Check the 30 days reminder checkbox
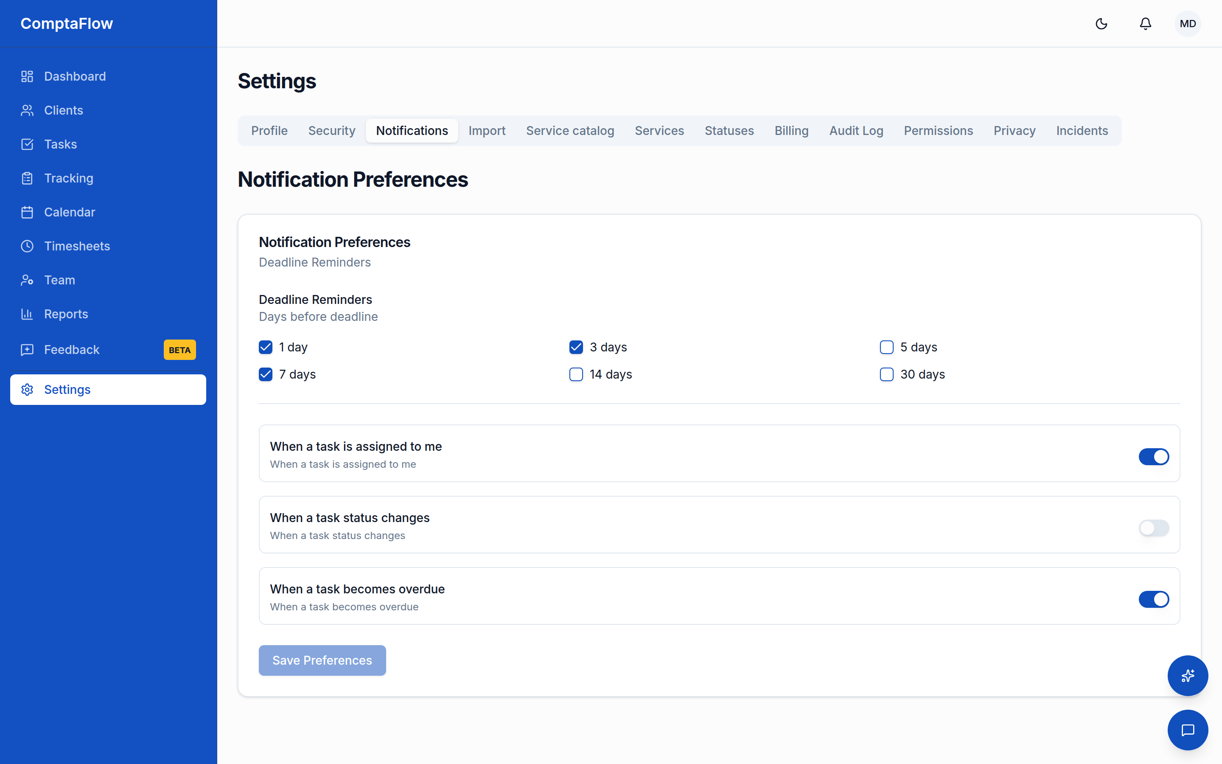This screenshot has width=1222, height=764. pyautogui.click(x=887, y=374)
